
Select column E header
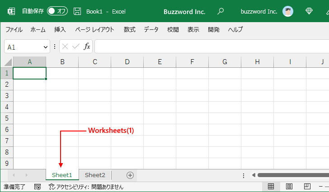[160, 62]
